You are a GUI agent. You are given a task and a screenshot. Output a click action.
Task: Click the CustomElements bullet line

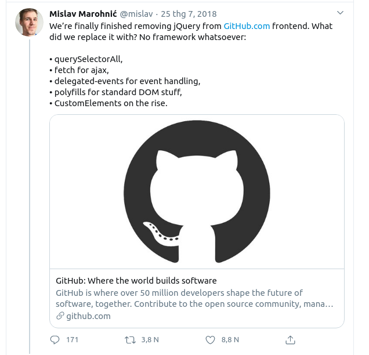point(110,103)
